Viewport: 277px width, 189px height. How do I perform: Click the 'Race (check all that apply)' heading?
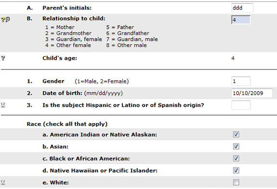[x=67, y=124]
